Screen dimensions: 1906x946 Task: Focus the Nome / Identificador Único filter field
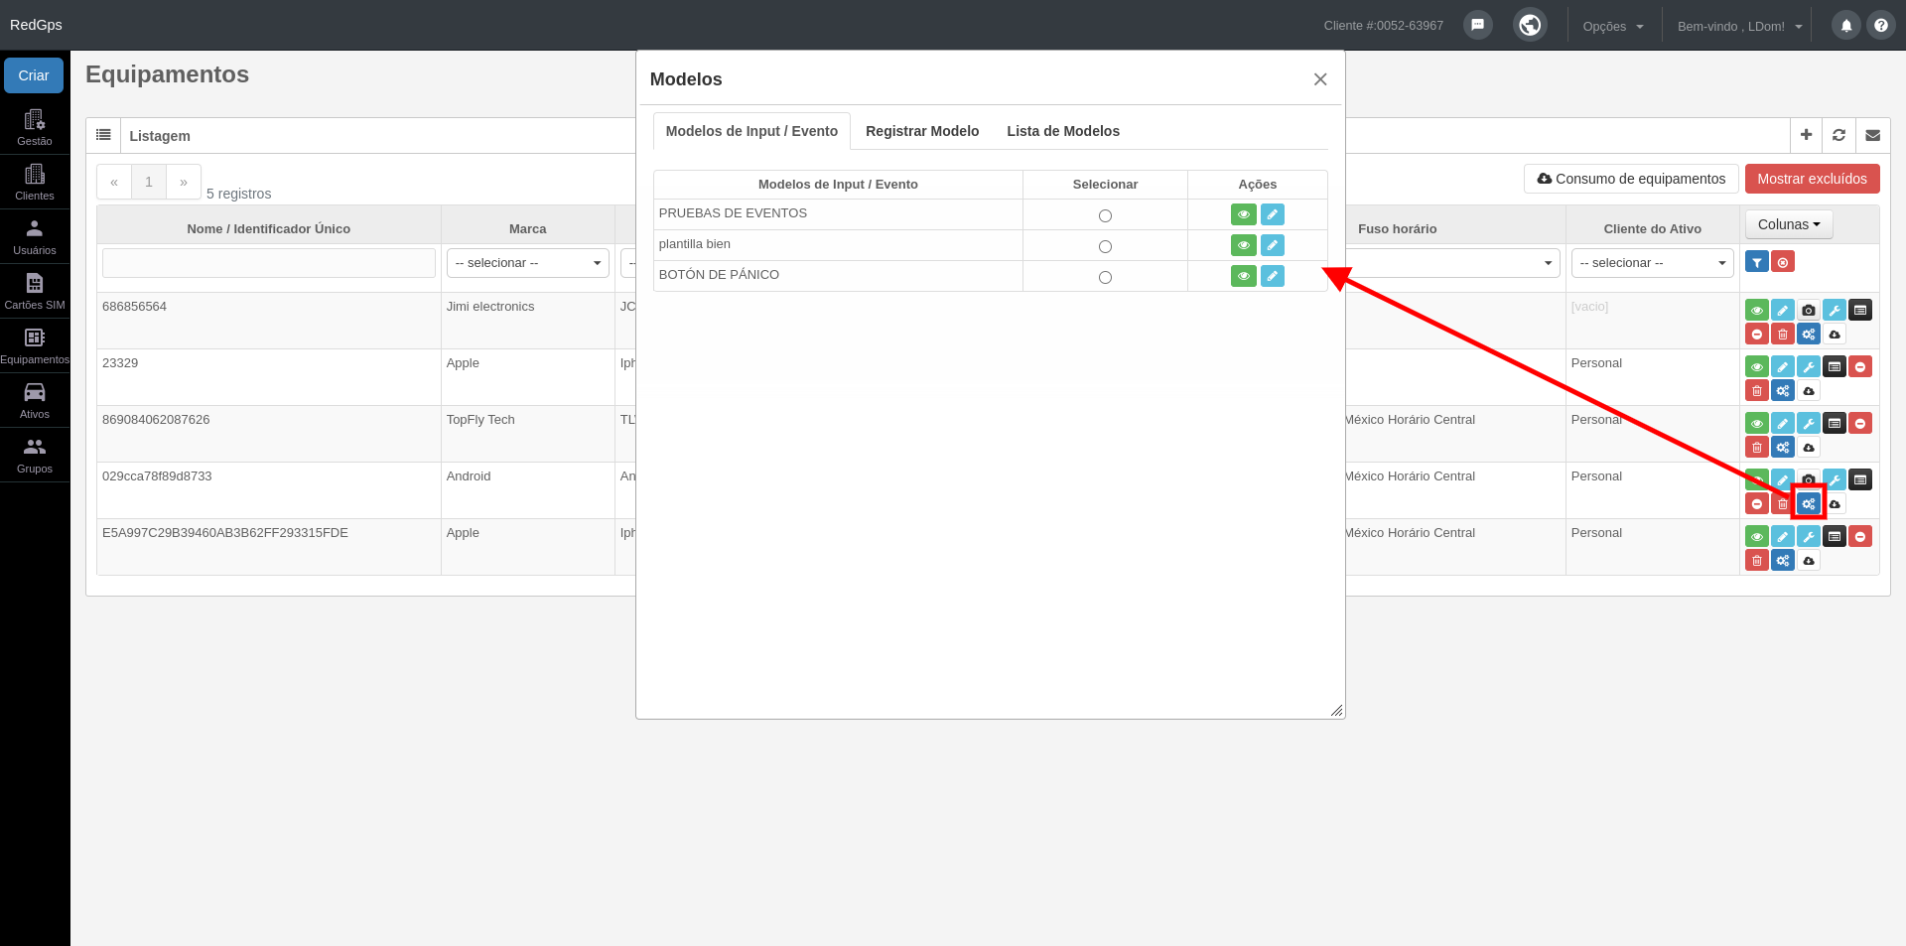tap(269, 263)
